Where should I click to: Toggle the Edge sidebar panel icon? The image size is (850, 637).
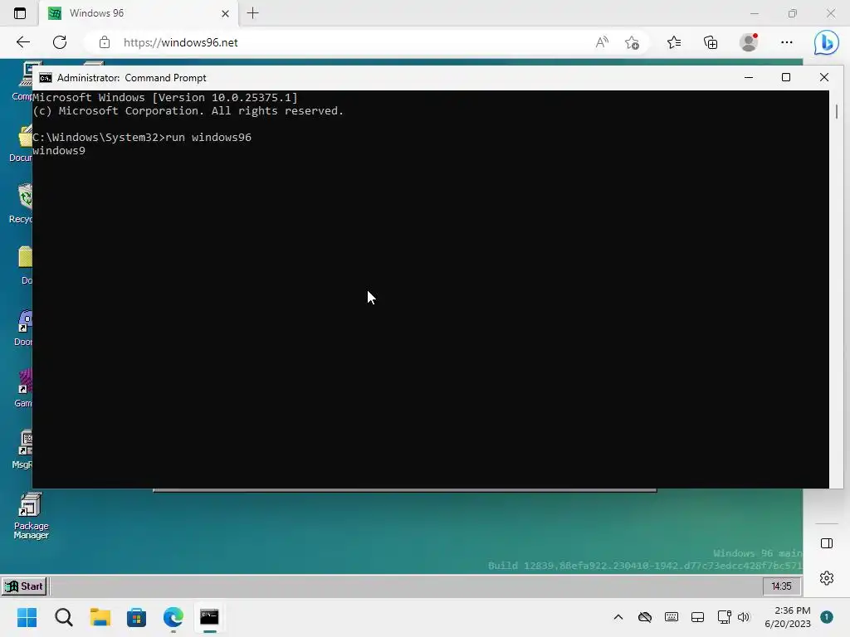point(826,543)
